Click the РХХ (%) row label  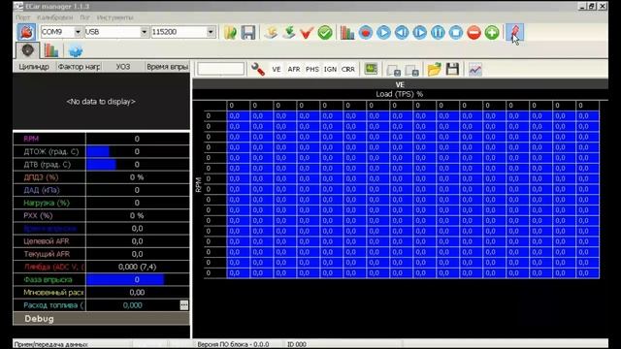(38, 215)
